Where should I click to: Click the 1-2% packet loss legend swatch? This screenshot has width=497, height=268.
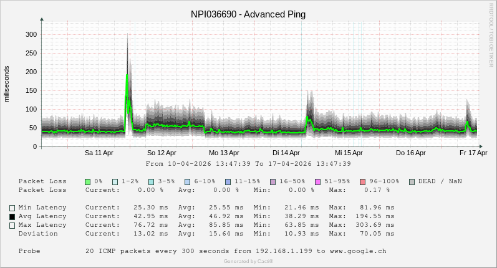click(x=115, y=181)
